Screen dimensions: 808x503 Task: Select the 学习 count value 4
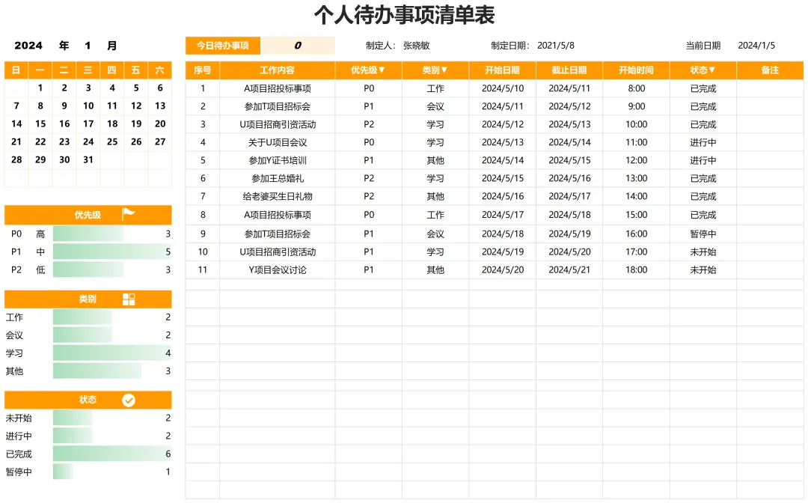(168, 353)
